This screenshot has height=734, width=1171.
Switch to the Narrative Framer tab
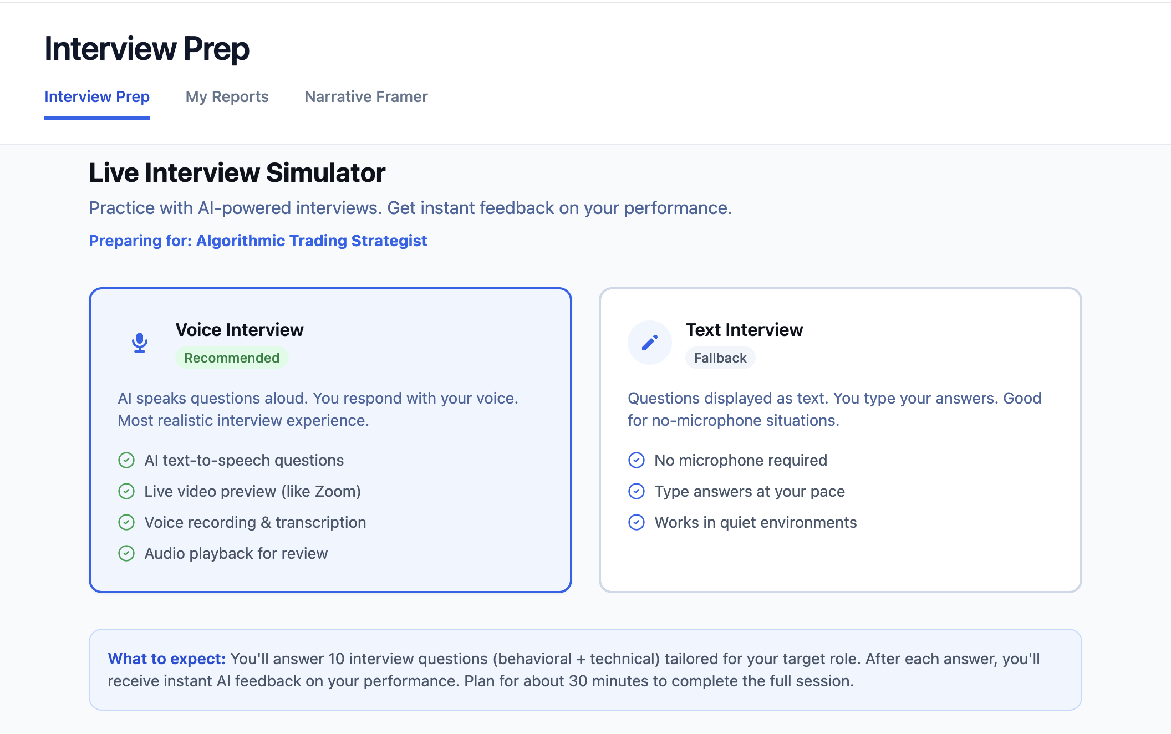point(366,96)
